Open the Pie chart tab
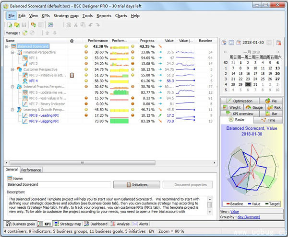This screenshot has width=288, height=237. click(271, 101)
